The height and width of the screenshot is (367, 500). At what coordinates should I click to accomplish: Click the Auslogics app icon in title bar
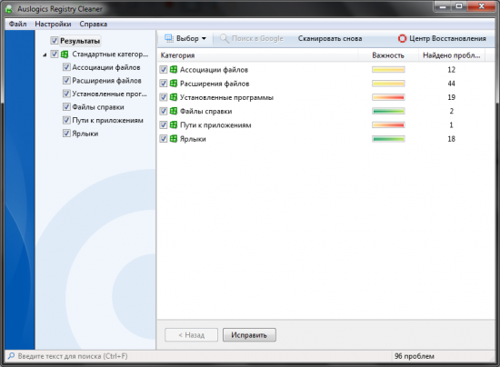click(9, 9)
